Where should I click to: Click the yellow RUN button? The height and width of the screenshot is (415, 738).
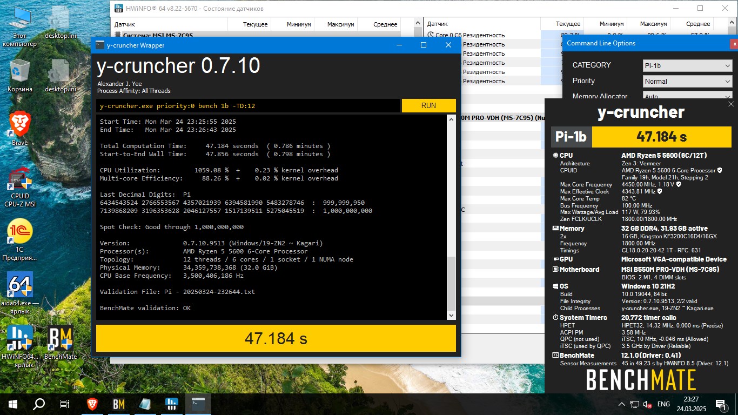[428, 105]
